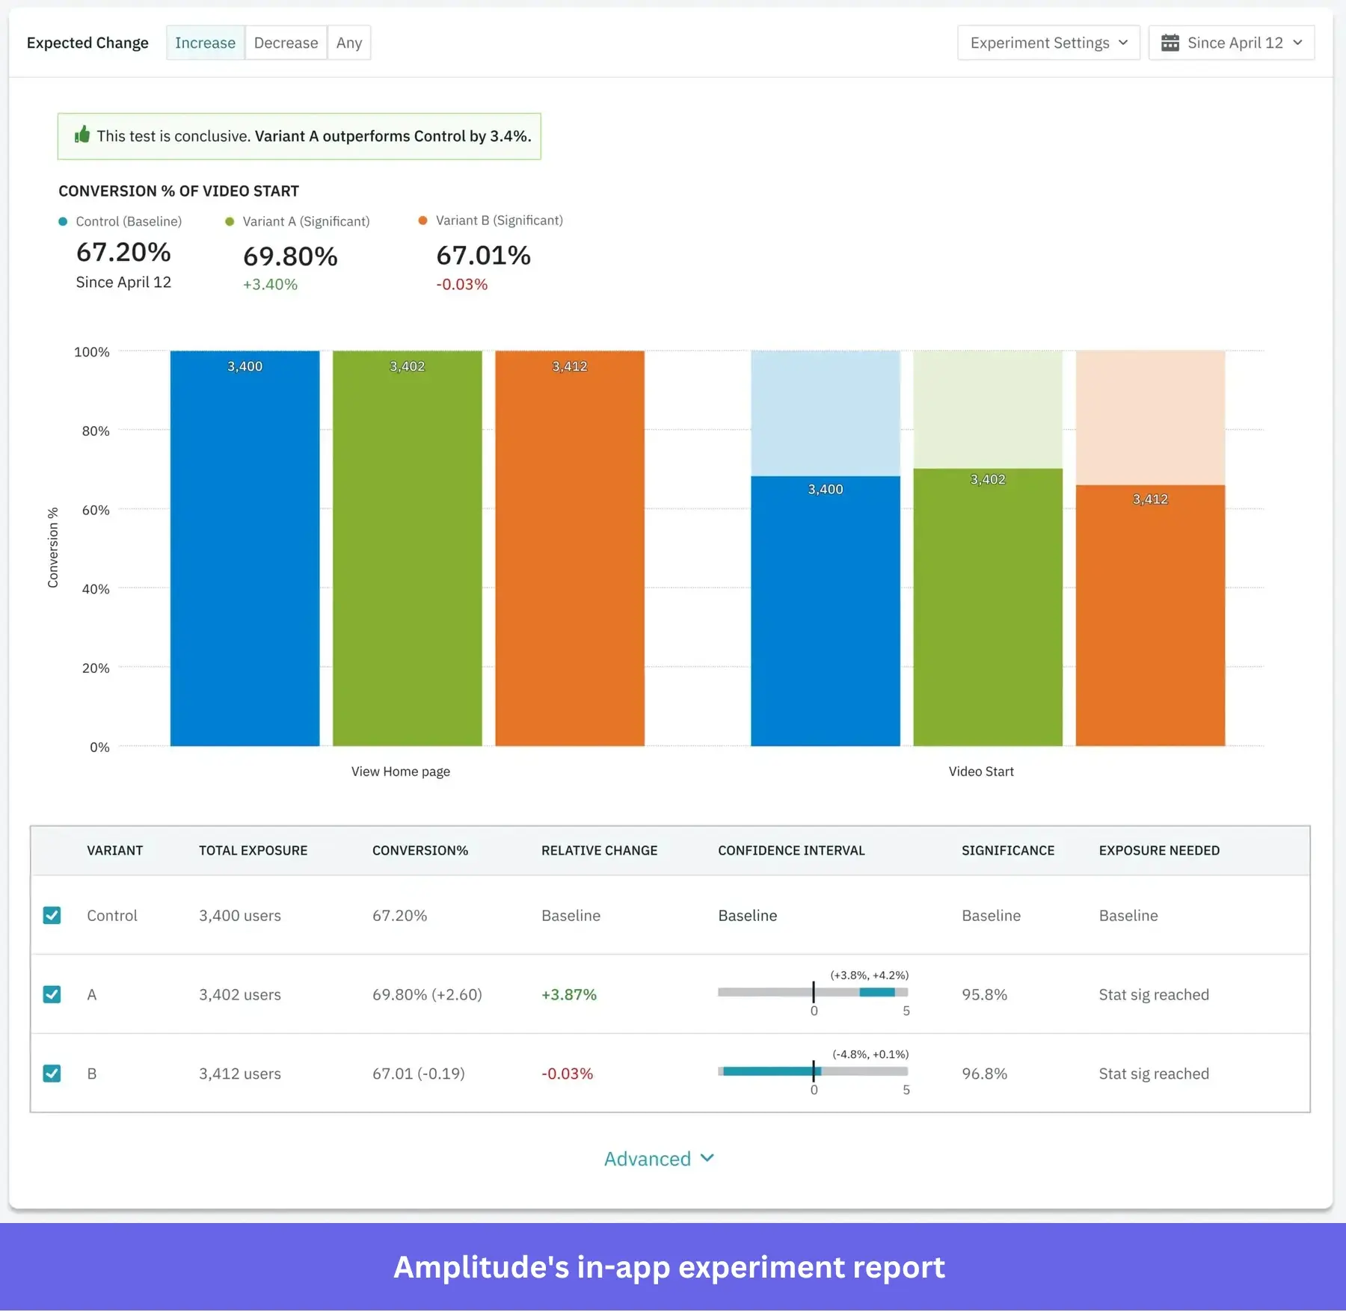
Task: Click the blue Control bar under Video Start
Action: pos(825,613)
